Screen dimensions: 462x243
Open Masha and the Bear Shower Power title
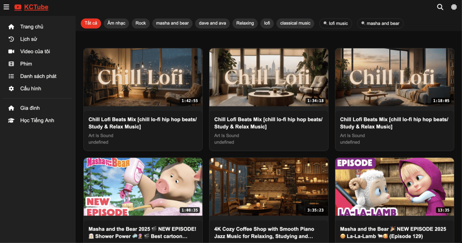142,232
